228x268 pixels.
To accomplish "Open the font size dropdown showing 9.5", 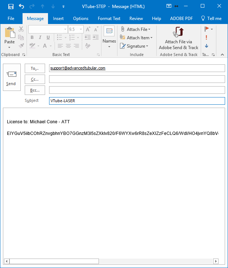I will (81, 29).
